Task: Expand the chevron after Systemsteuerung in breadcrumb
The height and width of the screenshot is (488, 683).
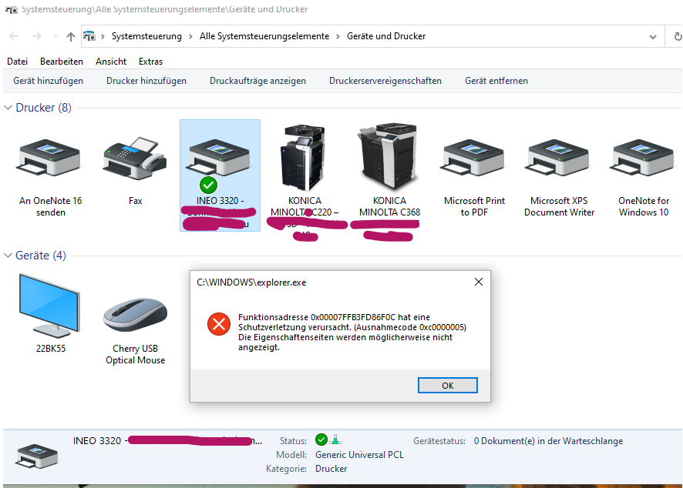Action: (190, 36)
